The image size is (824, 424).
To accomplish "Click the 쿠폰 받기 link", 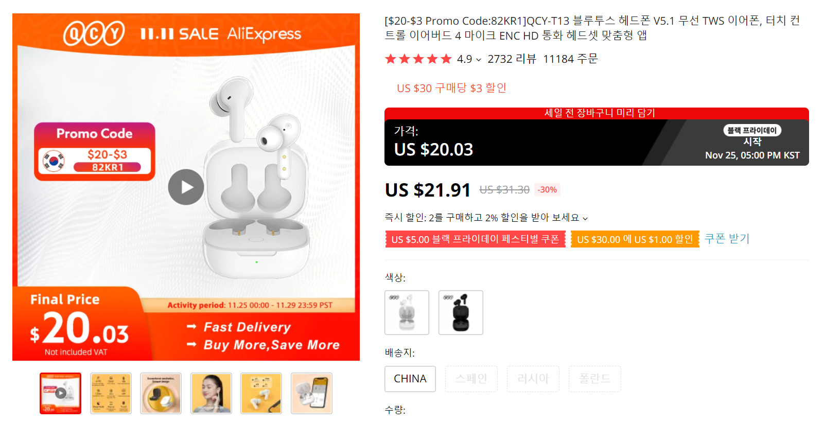I will click(x=727, y=239).
